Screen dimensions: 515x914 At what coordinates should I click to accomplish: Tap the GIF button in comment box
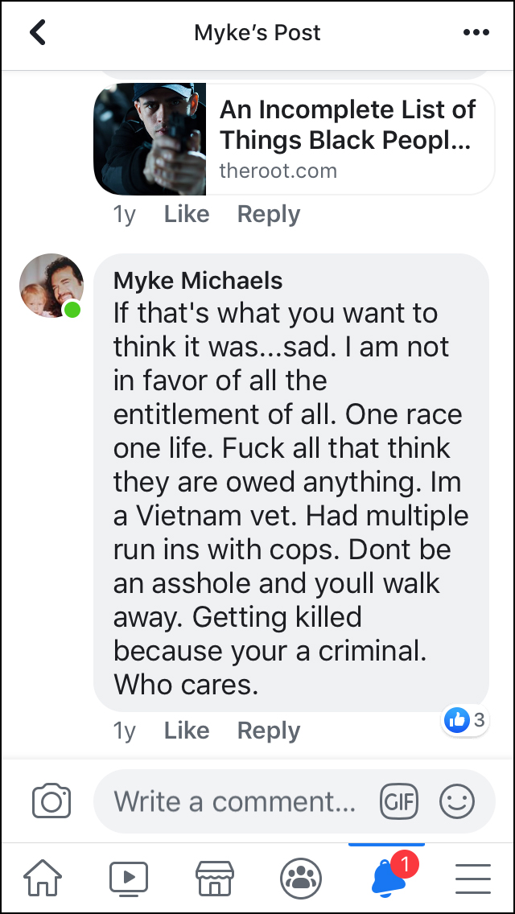point(400,801)
